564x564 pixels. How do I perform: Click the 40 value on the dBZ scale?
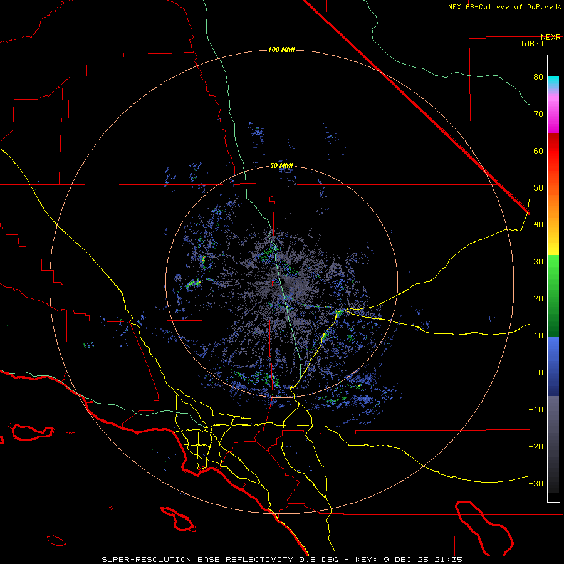(538, 225)
